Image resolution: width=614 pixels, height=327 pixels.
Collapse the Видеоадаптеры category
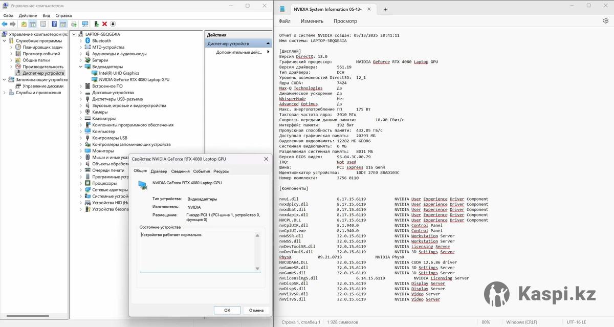[80, 67]
